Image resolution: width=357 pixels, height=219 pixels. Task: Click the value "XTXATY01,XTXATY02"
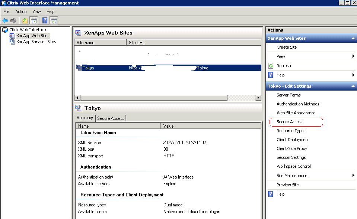point(184,143)
